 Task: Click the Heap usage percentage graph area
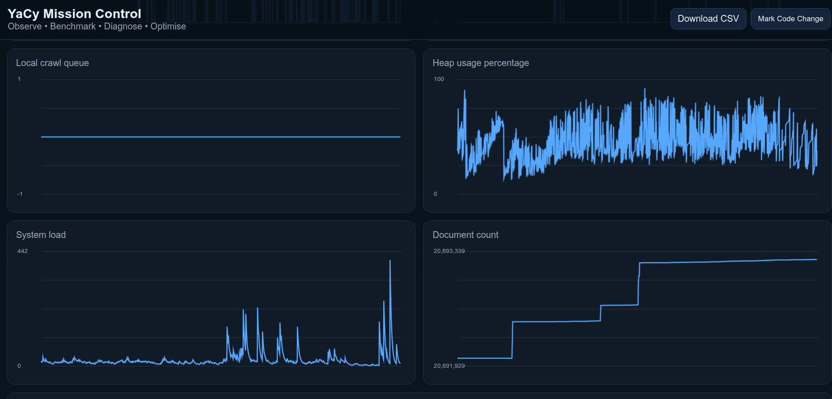[637, 137]
